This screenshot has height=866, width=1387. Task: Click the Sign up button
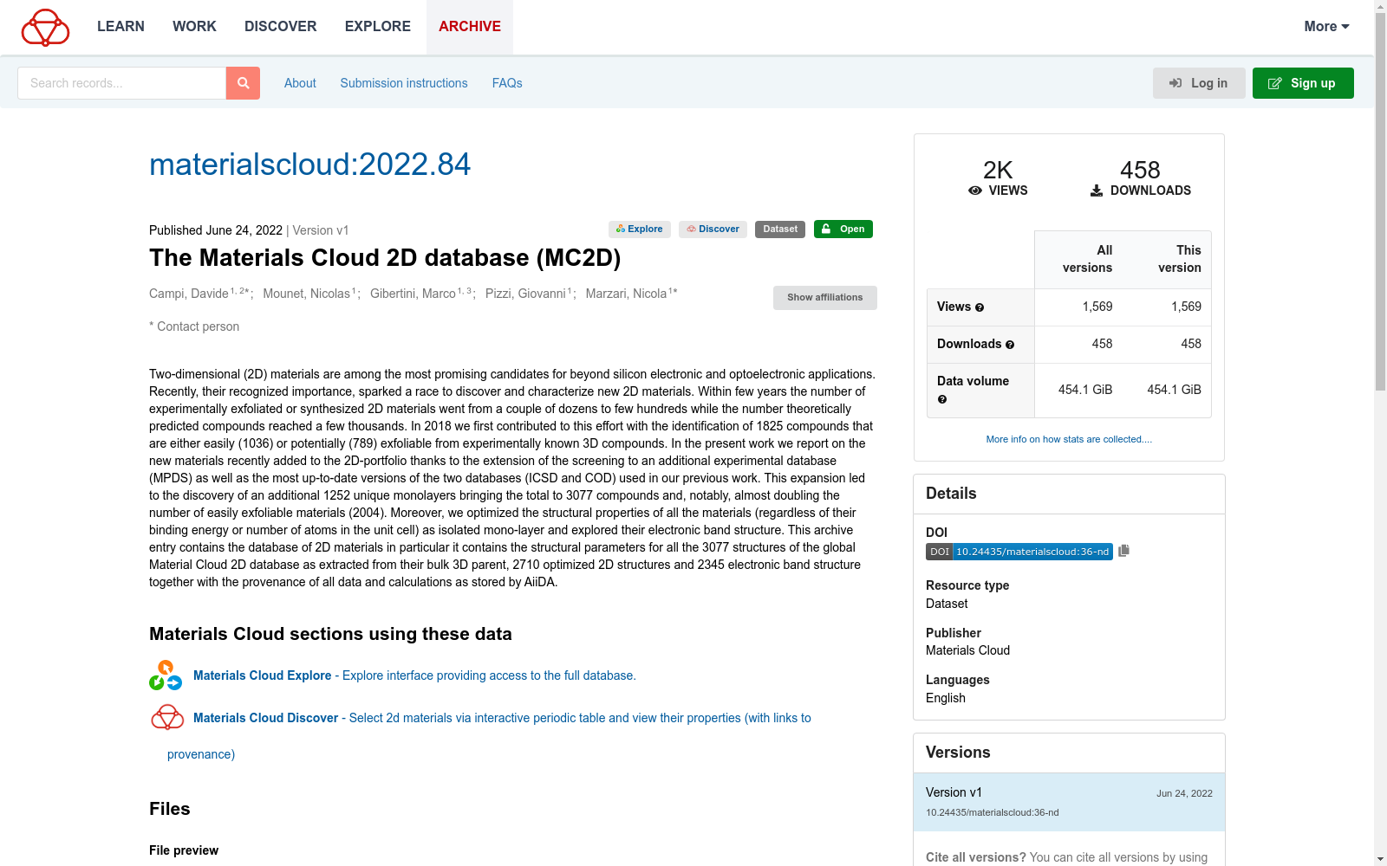tap(1303, 83)
